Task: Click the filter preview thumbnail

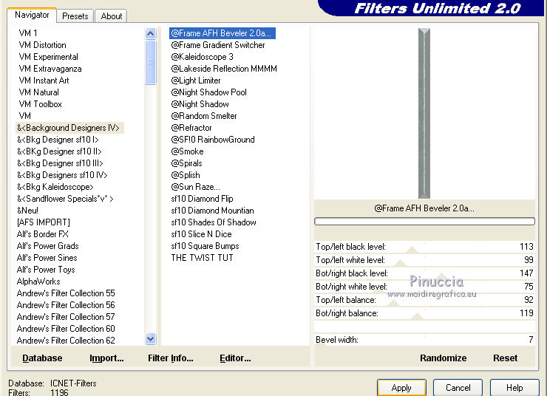Action: pos(424,113)
